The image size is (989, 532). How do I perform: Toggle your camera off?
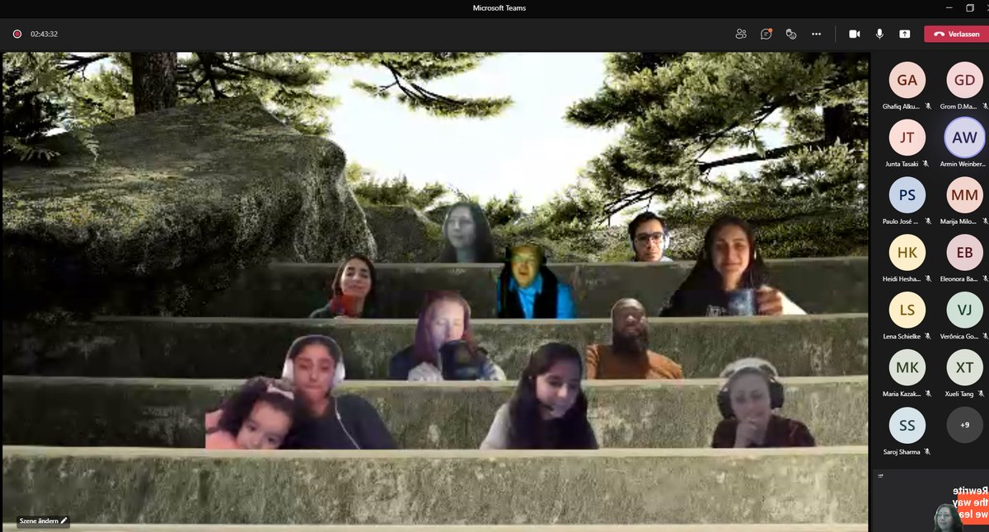(x=854, y=34)
